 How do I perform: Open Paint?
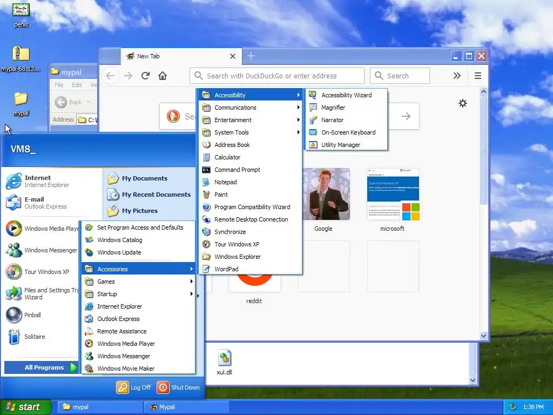click(251, 195)
